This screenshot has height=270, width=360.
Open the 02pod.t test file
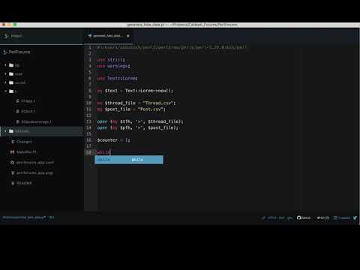[28, 111]
